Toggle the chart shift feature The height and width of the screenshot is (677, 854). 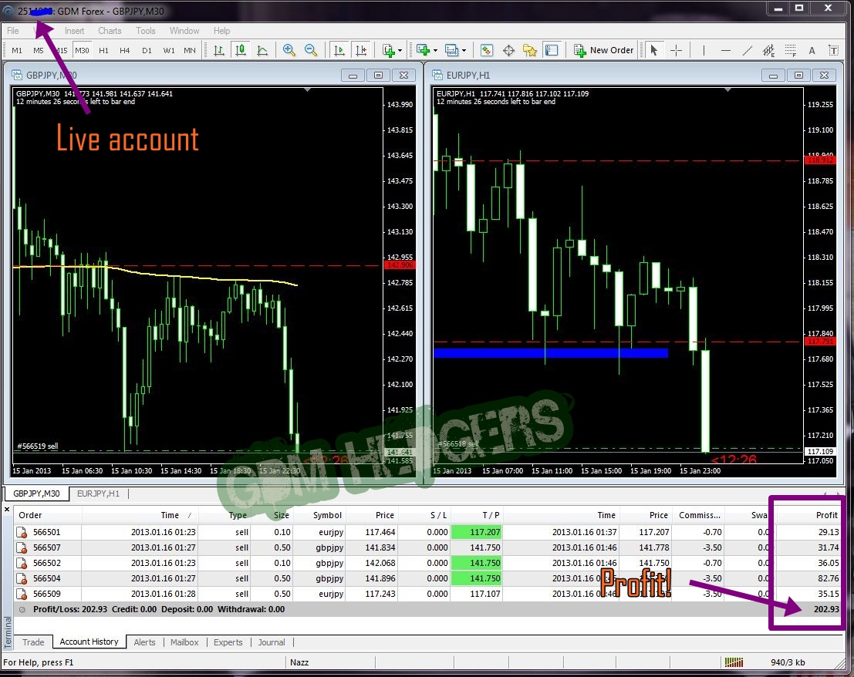tap(362, 50)
